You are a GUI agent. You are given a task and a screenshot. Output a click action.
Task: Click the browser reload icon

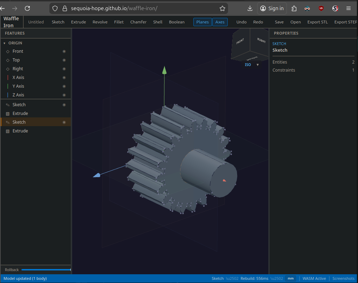[x=27, y=8]
